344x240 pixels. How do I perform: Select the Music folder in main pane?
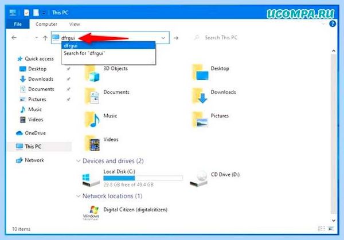(x=101, y=120)
